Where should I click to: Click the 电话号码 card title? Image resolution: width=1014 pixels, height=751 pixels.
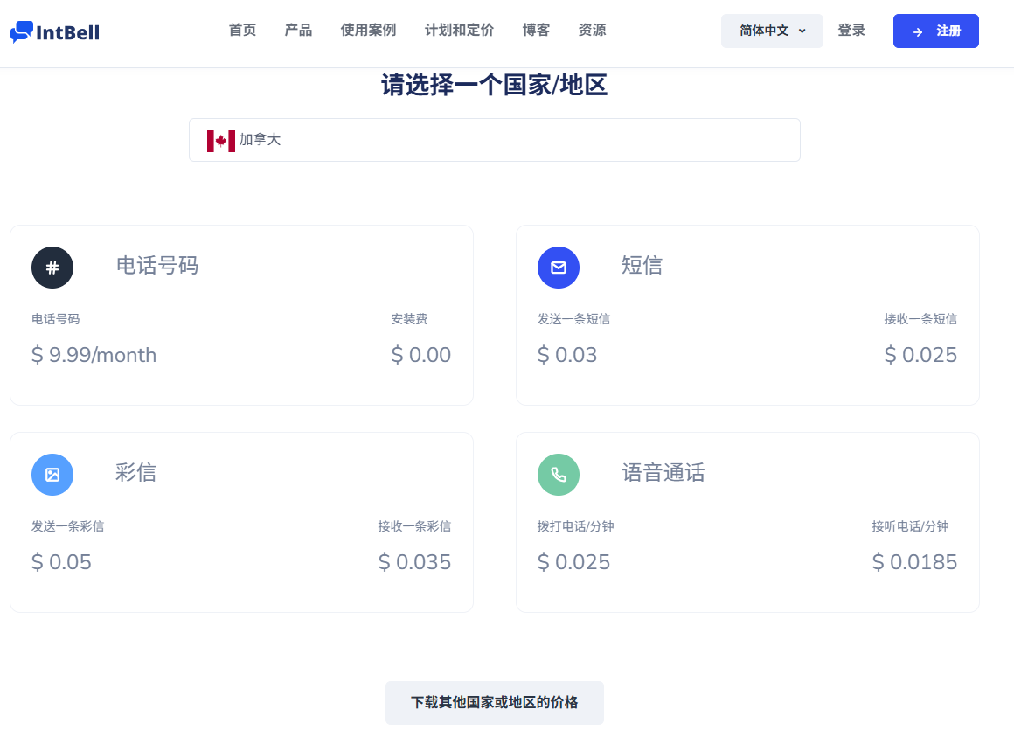pos(157,265)
